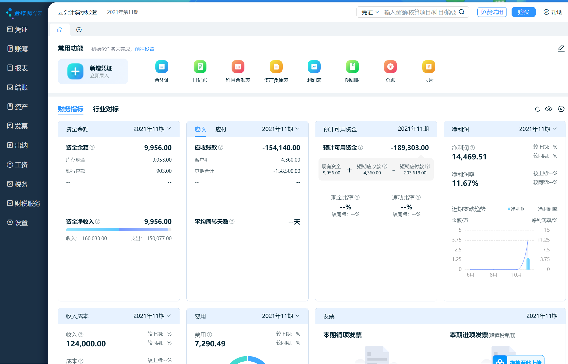The width and height of the screenshot is (568, 364).
Task: Toggle the eye icon to hide amounts
Action: click(549, 109)
